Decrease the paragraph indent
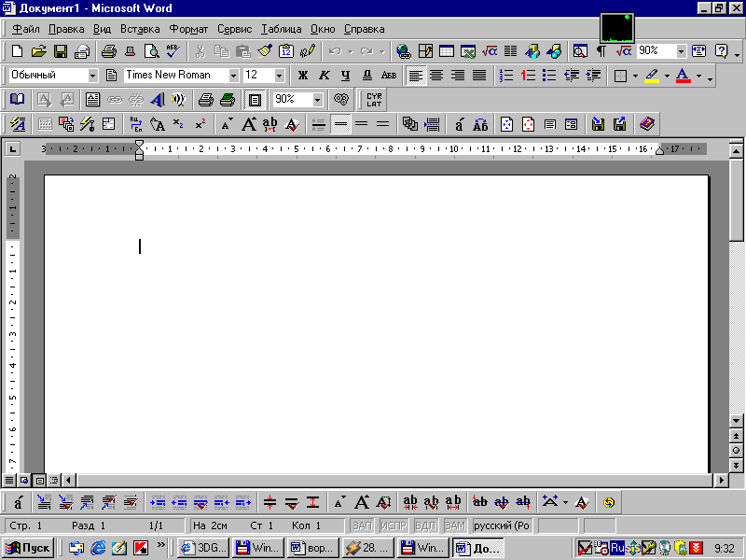Viewport: 746px width, 560px height. [x=572, y=76]
